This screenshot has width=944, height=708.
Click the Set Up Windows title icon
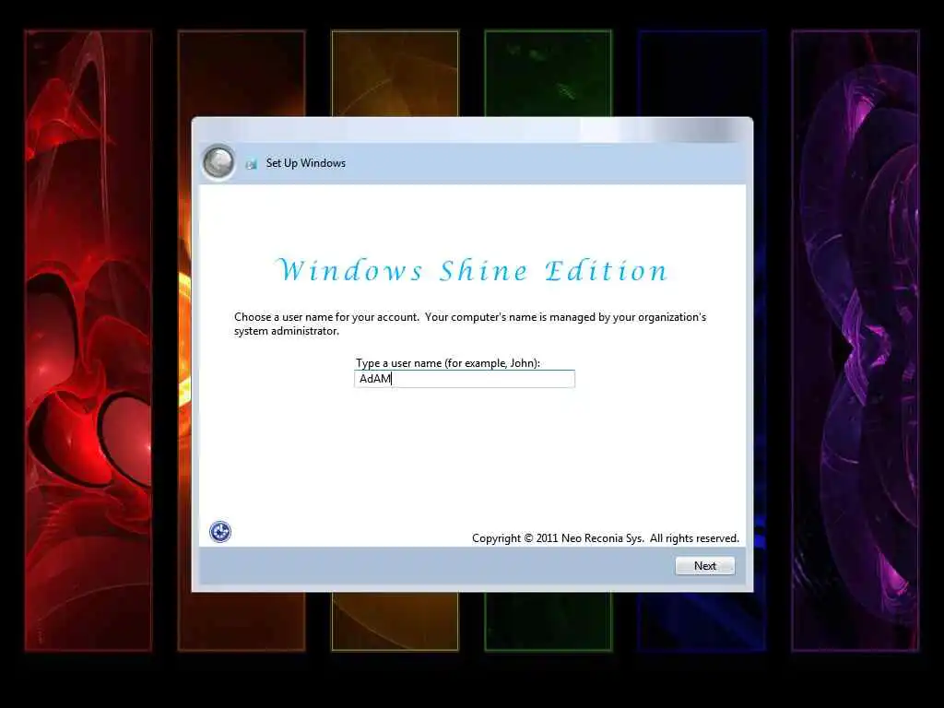tap(252, 164)
